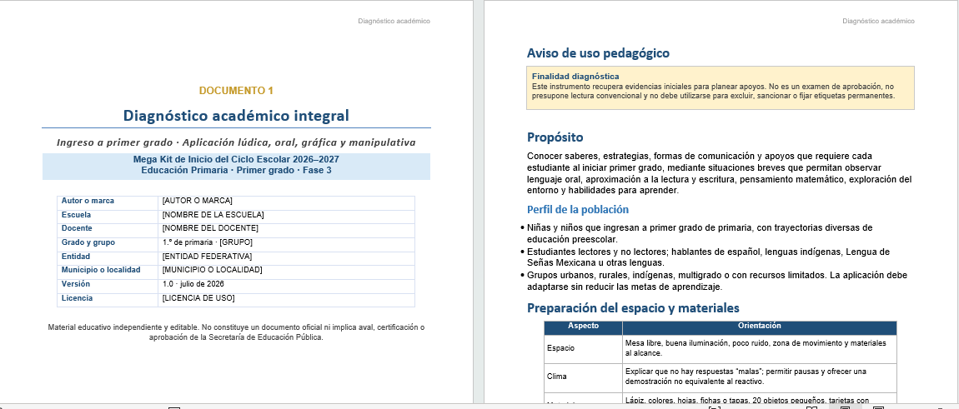Click the title "Diagnóstico académico integral"
This screenshot has width=959, height=409.
[x=236, y=115]
